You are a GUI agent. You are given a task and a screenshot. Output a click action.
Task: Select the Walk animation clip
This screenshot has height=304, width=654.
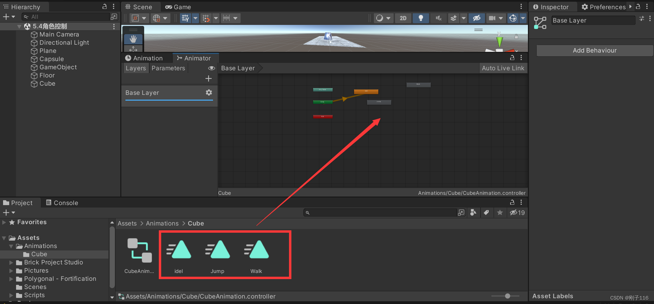pos(256,256)
